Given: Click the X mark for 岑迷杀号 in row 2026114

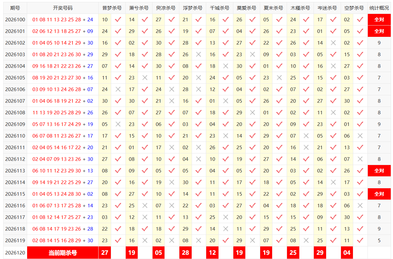Looking at the screenshot, I should pos(333,182).
